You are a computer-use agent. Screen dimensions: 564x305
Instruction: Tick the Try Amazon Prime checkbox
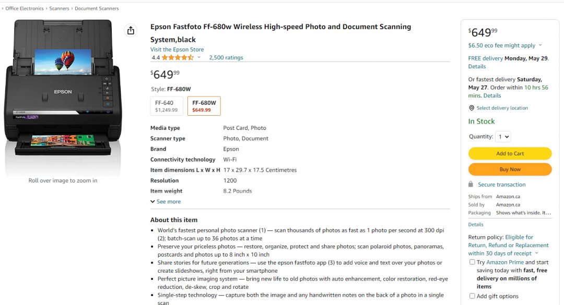coord(472,262)
